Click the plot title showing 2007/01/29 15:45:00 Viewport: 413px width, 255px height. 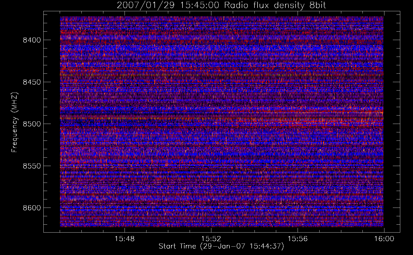click(222, 5)
